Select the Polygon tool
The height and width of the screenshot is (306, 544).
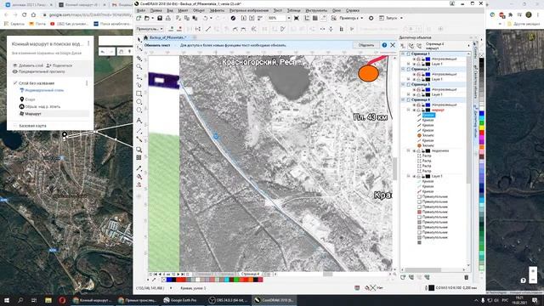coord(139,110)
